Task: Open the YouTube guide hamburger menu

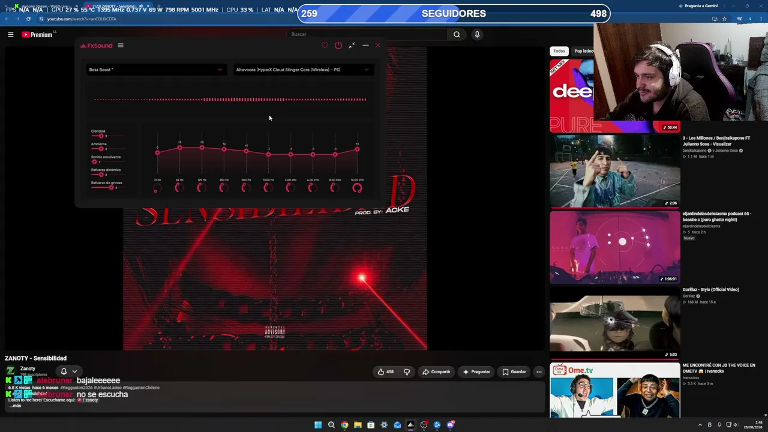Action: point(11,35)
